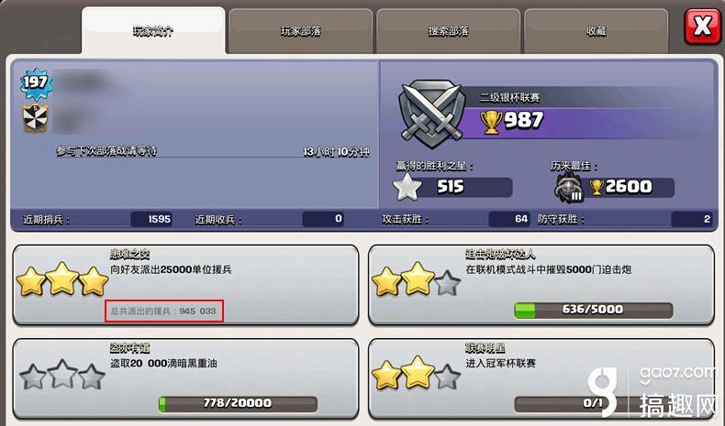Go to the 收藏 tab
Screen dimensions: 725x426
(x=596, y=31)
